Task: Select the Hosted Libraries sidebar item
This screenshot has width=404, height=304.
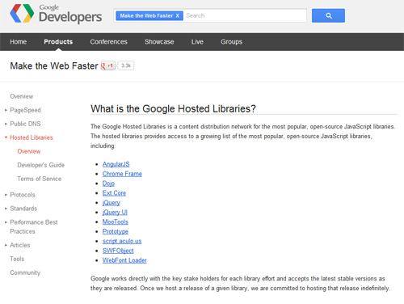Action: pos(32,137)
